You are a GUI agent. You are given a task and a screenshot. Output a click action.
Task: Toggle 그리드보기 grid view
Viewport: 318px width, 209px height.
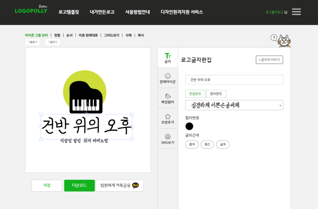click(111, 35)
